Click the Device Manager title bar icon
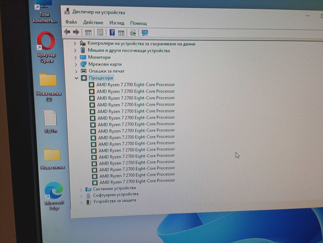The width and height of the screenshot is (323, 243). coord(67,11)
